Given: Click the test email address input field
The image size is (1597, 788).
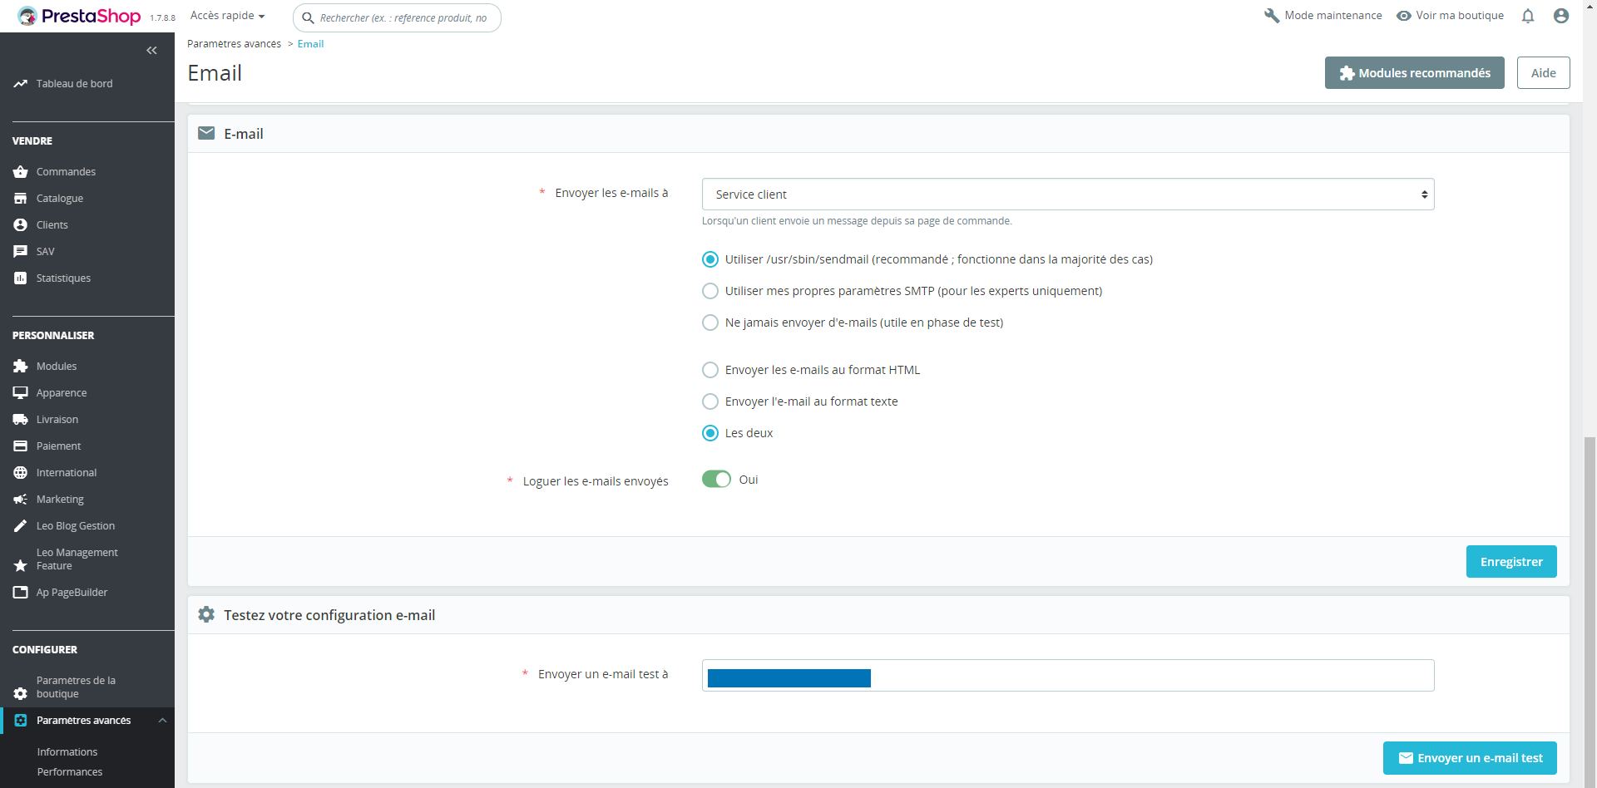Looking at the screenshot, I should (x=1068, y=676).
